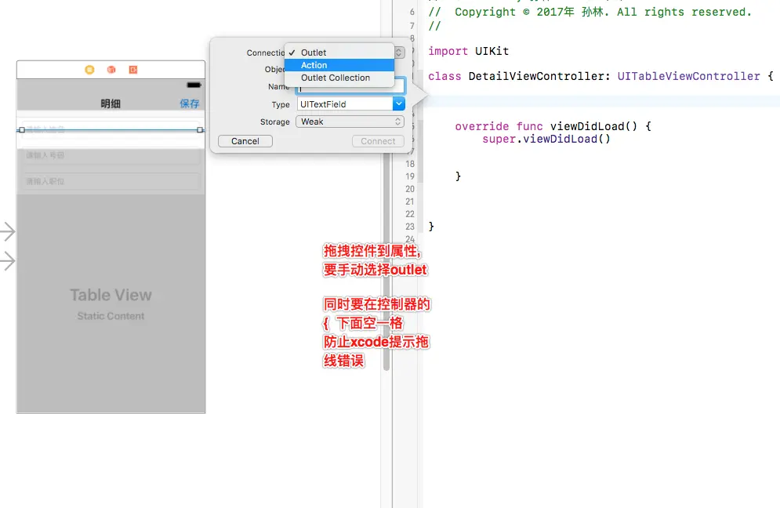Click UITableViewController in the class declaration
The height and width of the screenshot is (508, 780).
click(688, 76)
